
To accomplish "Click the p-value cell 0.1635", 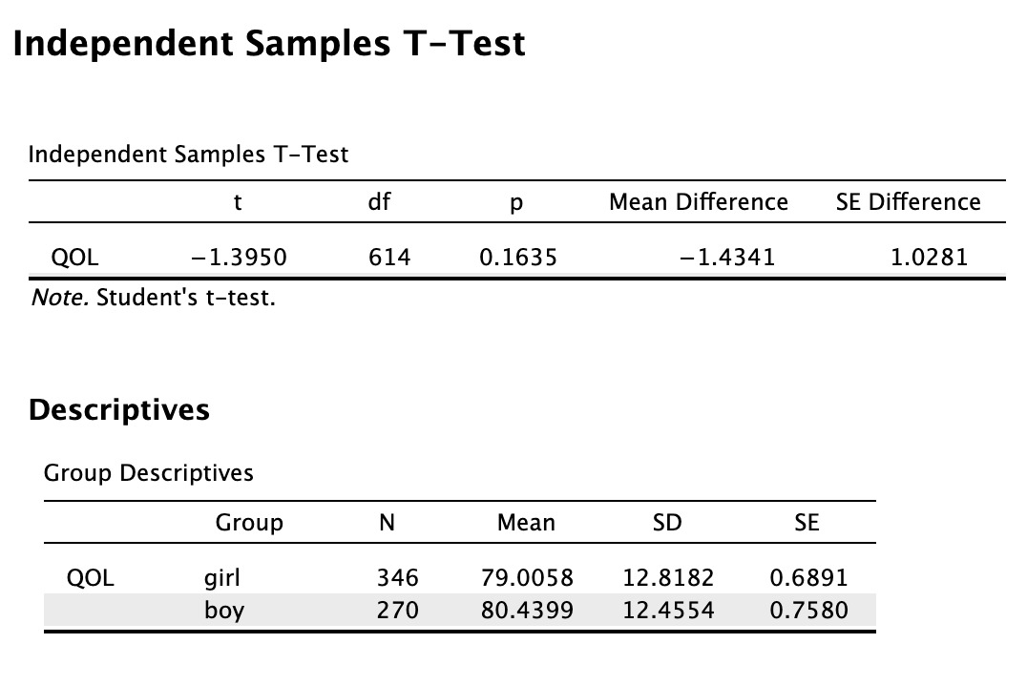I will [x=518, y=257].
